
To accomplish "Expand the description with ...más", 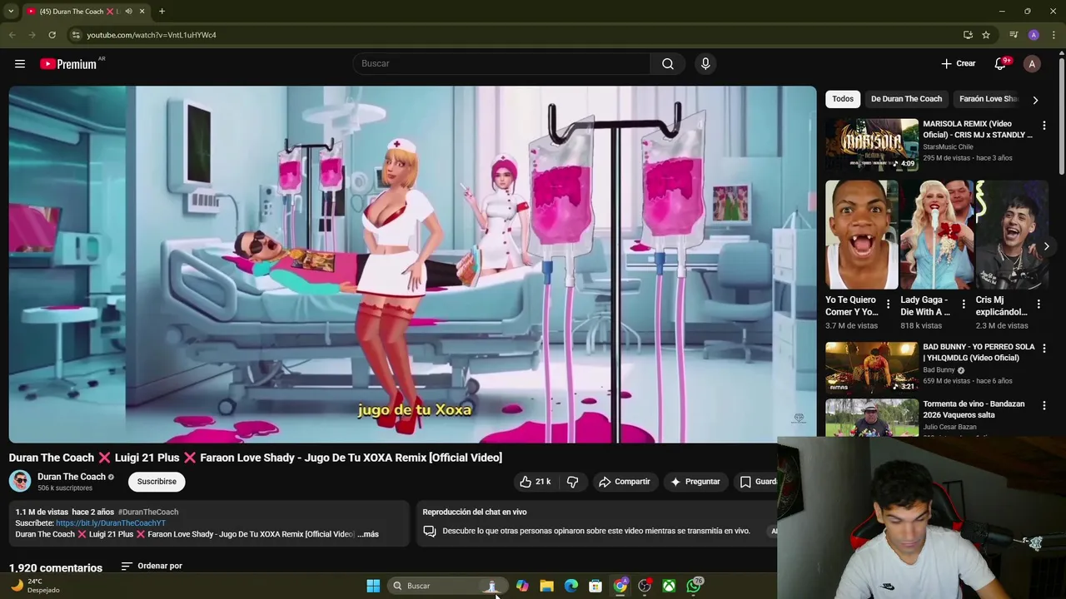I will pyautogui.click(x=368, y=534).
